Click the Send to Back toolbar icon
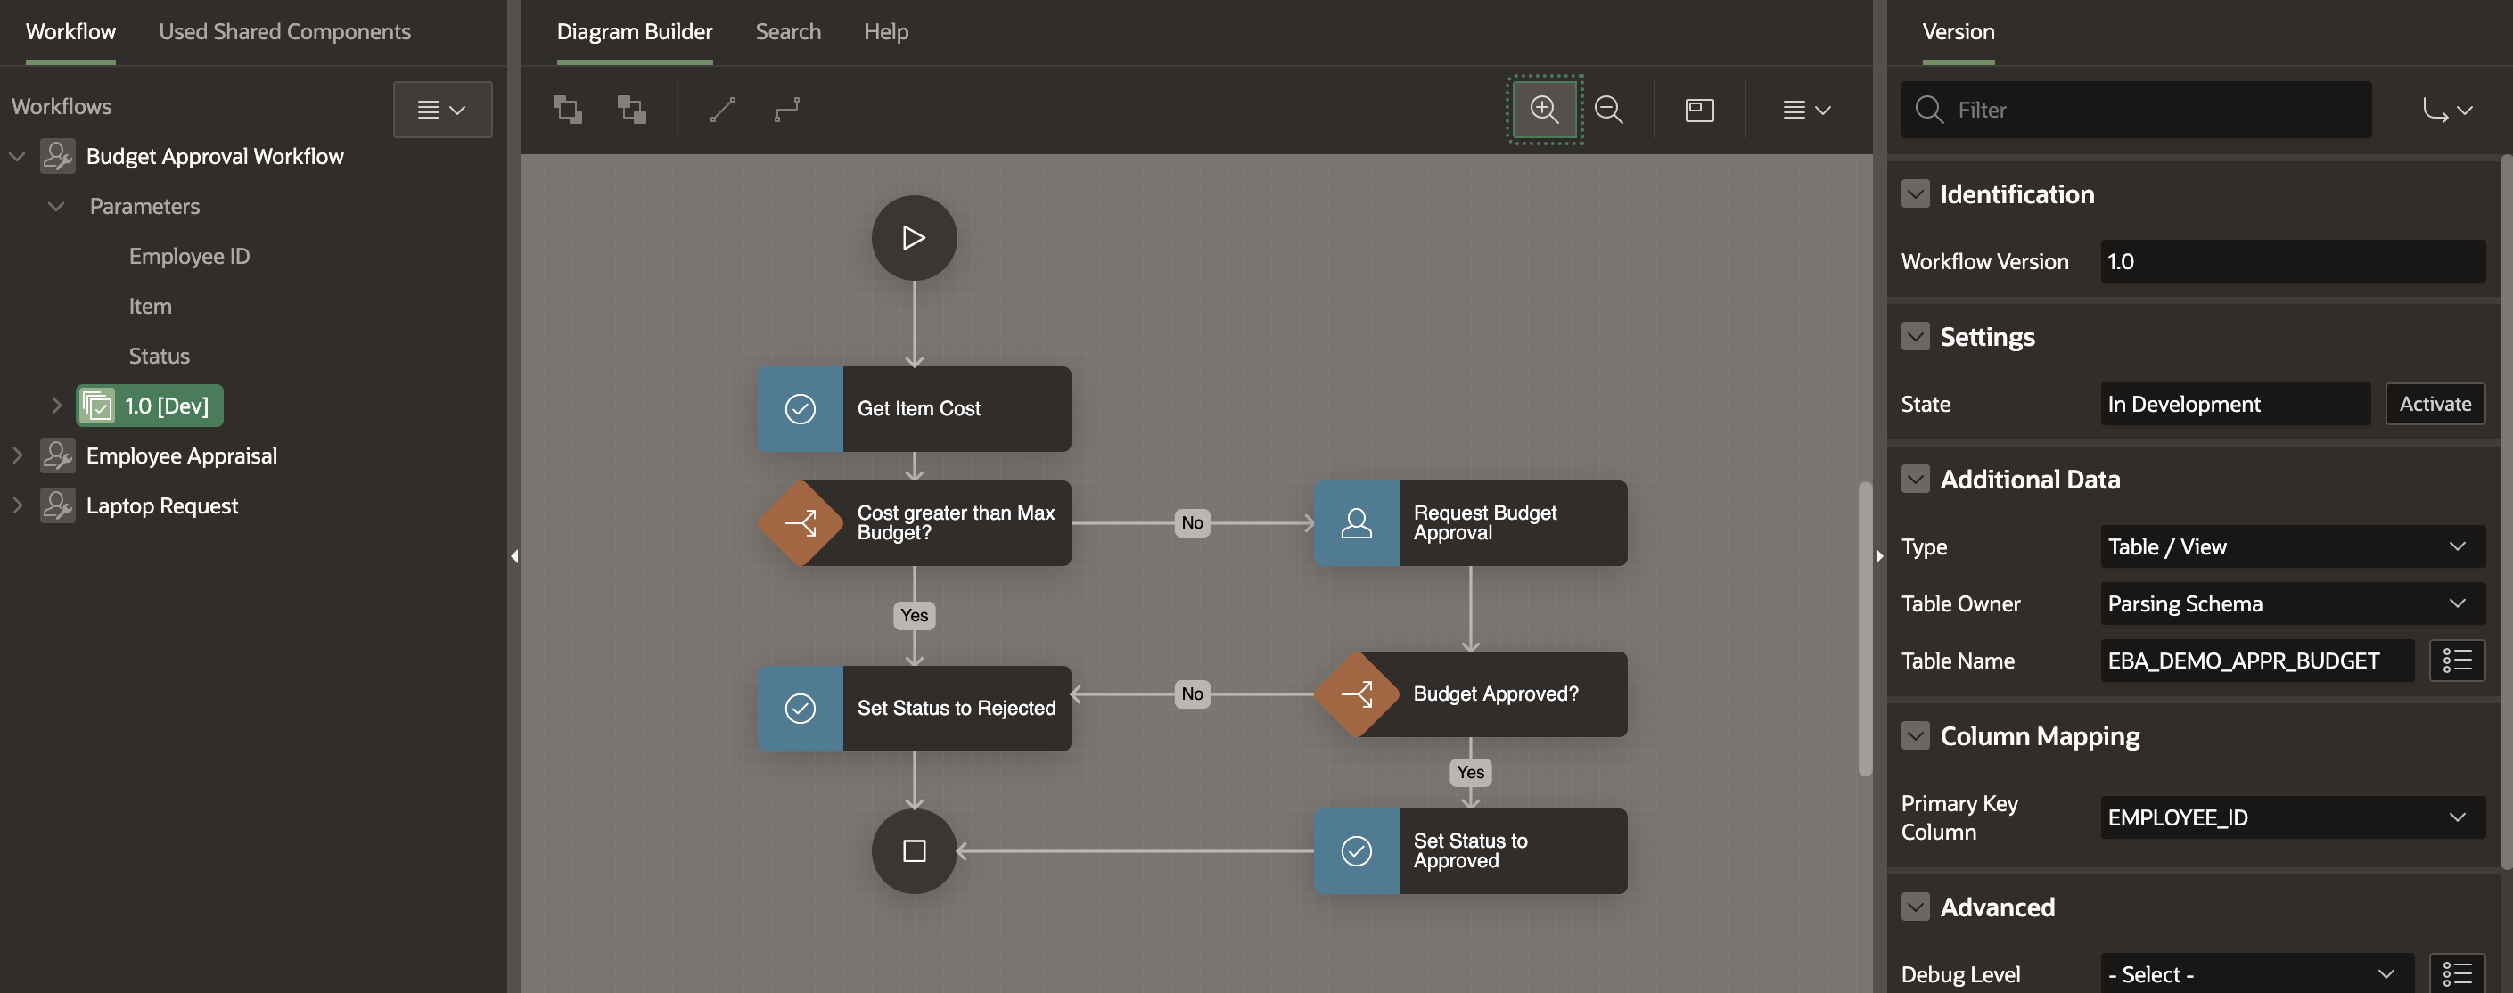 631,110
